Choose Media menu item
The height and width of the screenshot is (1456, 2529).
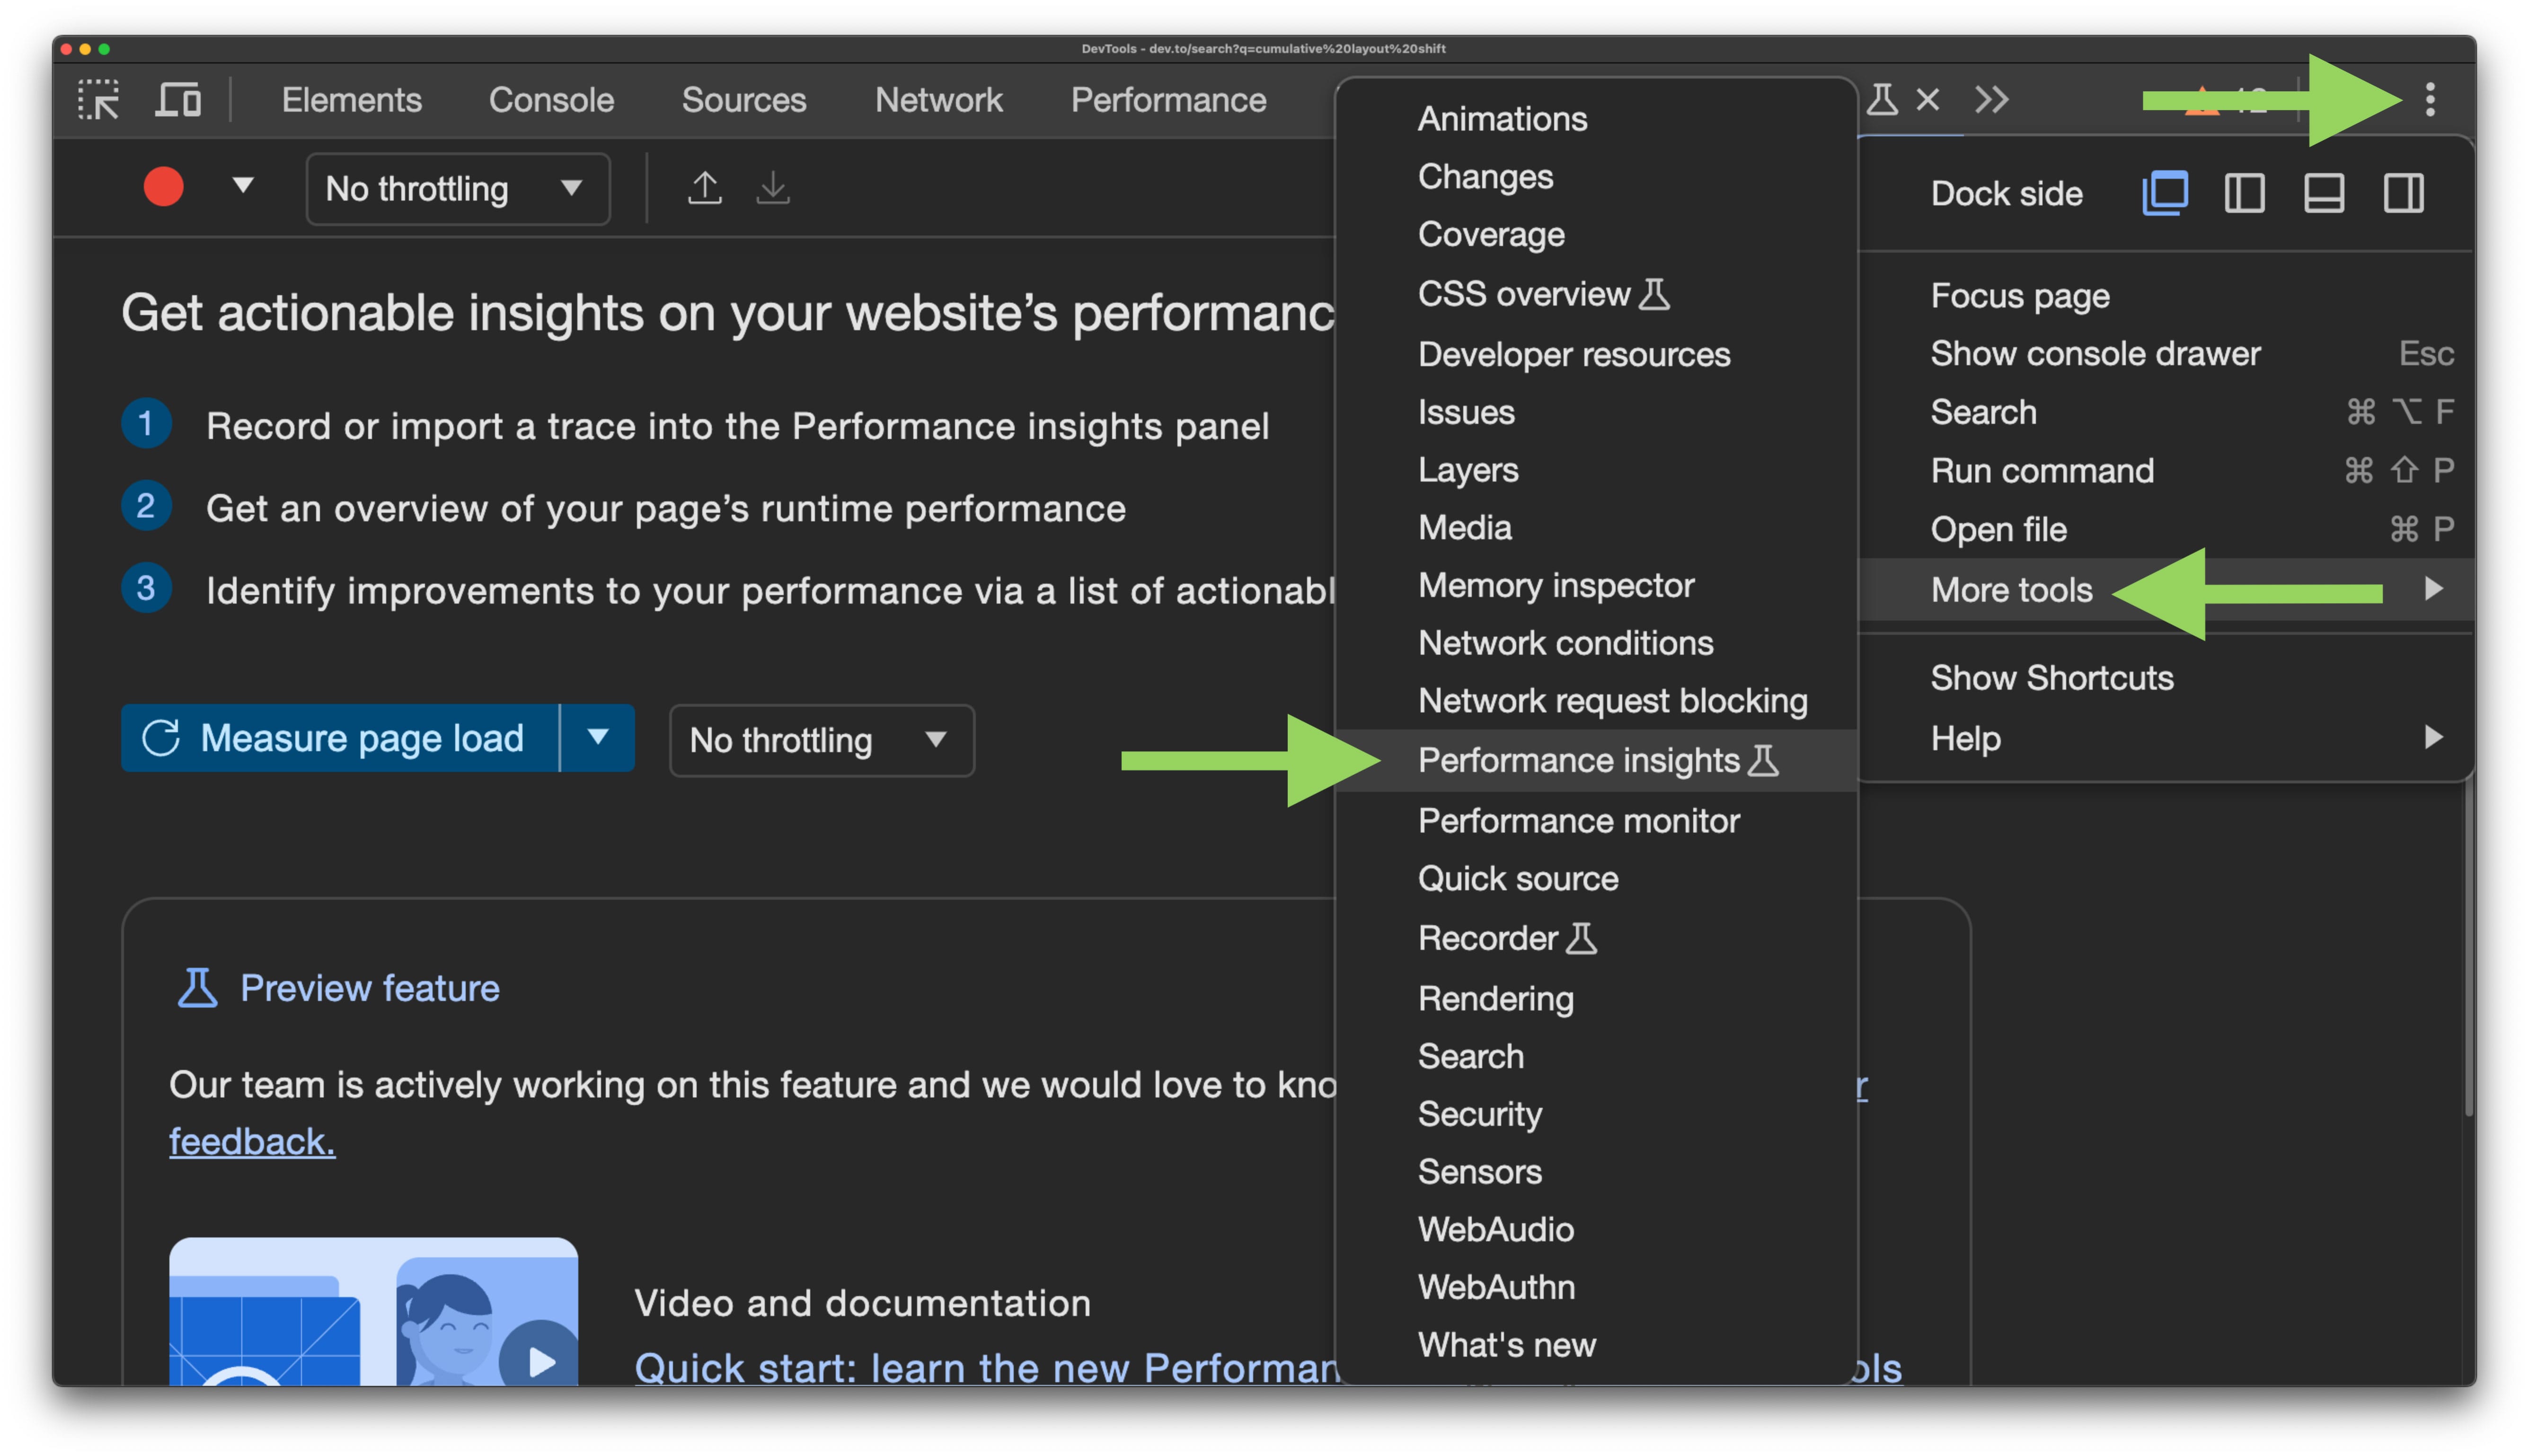[x=1597, y=527]
